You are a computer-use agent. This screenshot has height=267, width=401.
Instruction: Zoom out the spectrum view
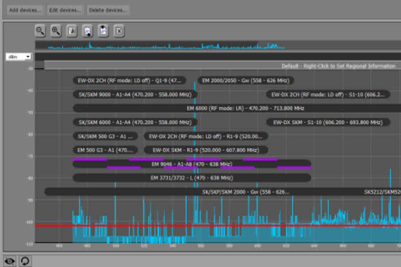click(x=40, y=31)
